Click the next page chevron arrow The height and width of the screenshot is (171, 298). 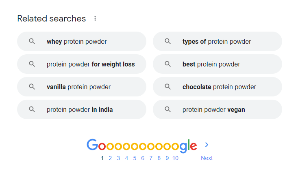coord(207,145)
